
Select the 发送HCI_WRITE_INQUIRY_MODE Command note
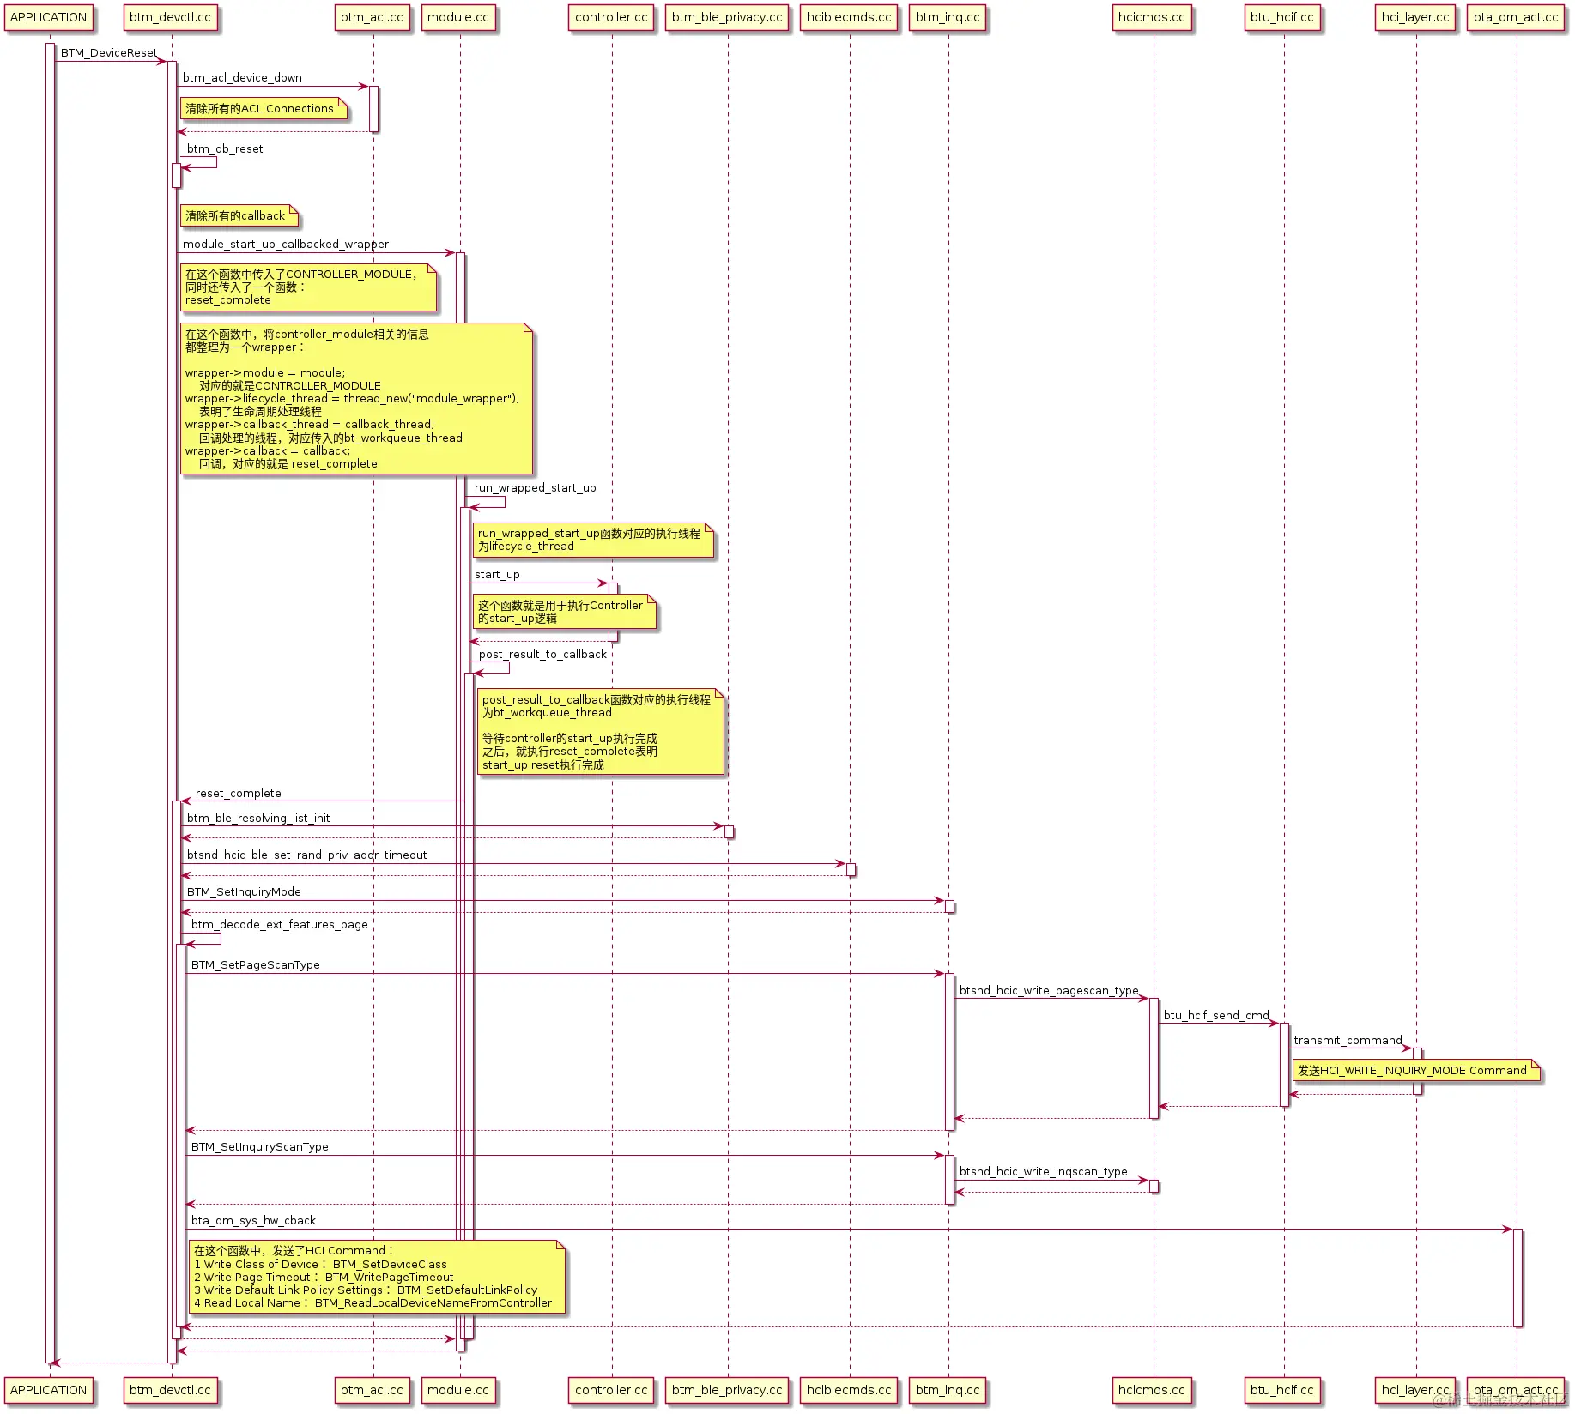[x=1413, y=1070]
